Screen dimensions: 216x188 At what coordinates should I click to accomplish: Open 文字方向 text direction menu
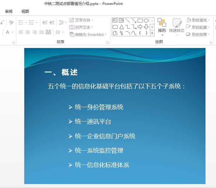pos(81,20)
